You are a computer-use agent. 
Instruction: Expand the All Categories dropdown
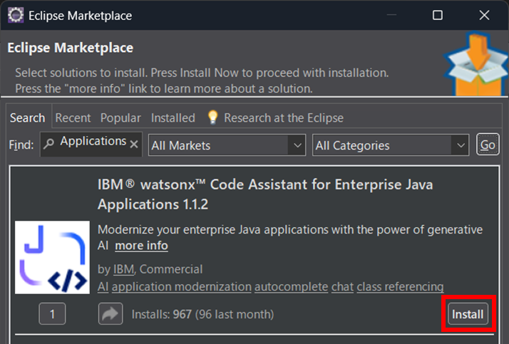coord(391,145)
